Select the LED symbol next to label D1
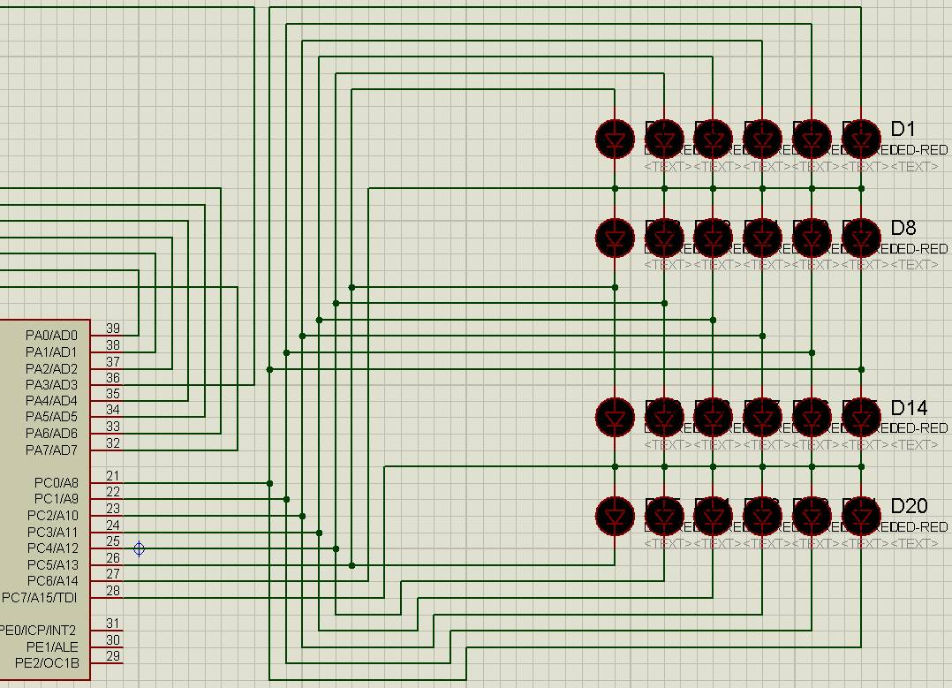This screenshot has height=688, width=952. click(861, 139)
